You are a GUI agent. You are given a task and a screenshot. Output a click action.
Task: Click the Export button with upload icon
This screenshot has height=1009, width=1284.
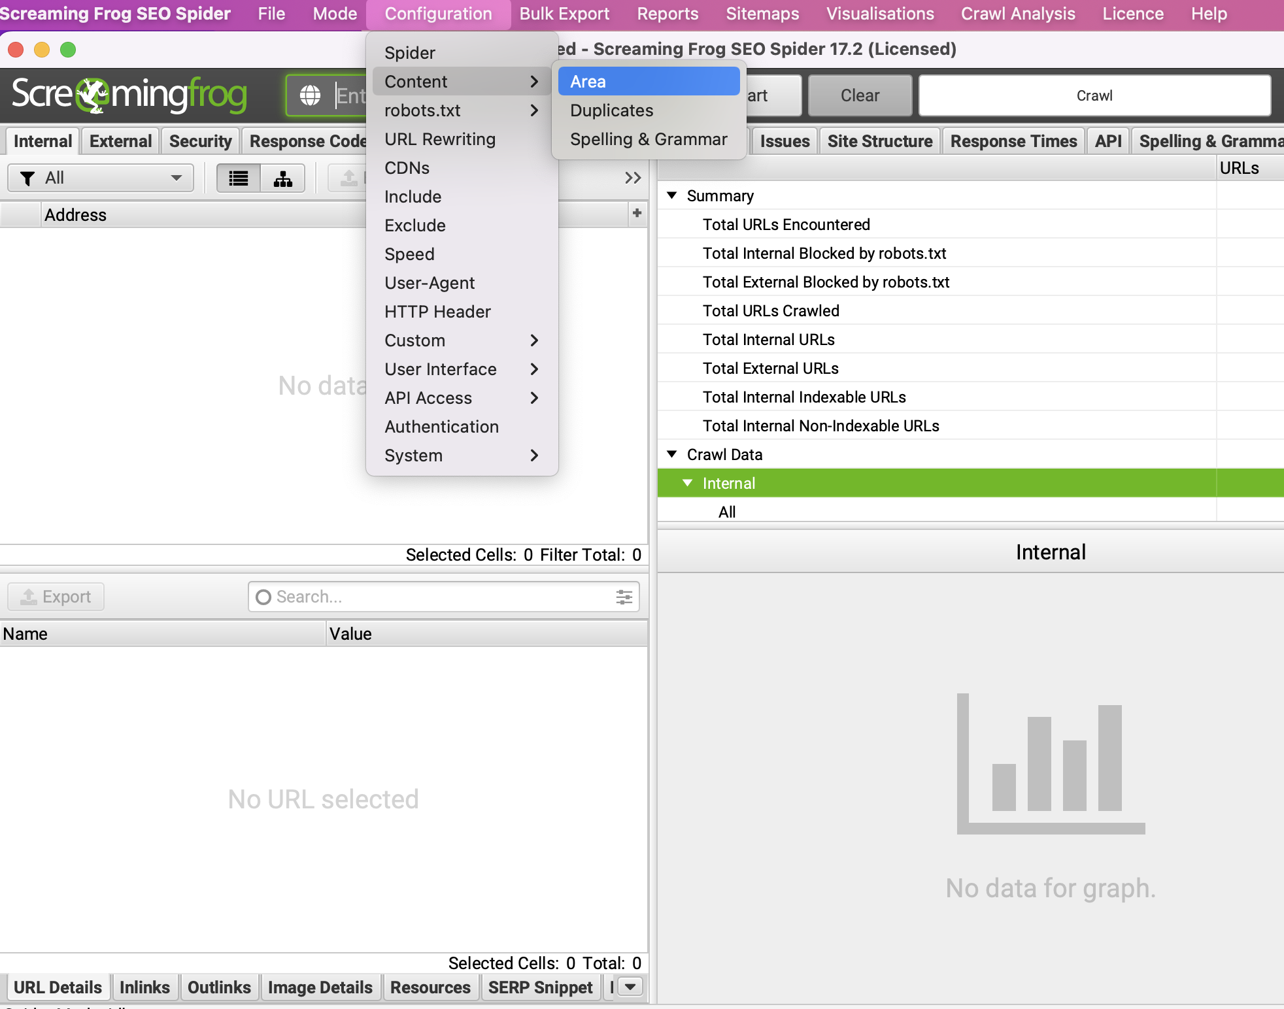[x=56, y=597]
